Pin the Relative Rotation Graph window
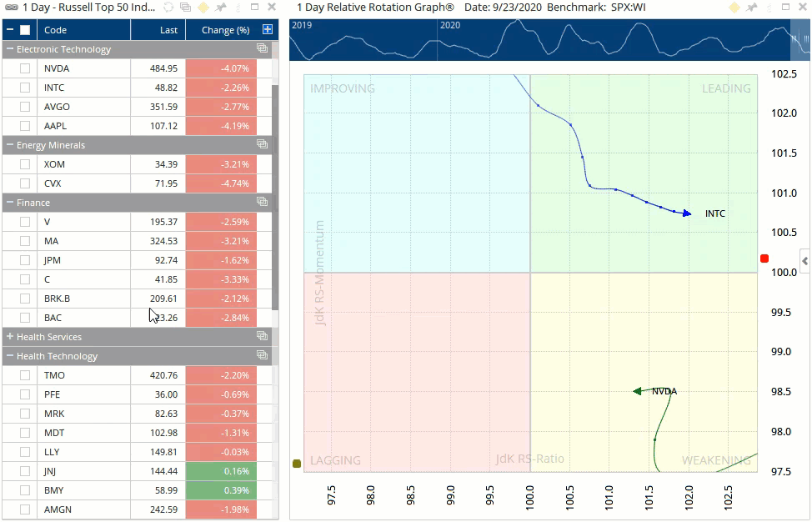The image size is (812, 522). click(751, 8)
